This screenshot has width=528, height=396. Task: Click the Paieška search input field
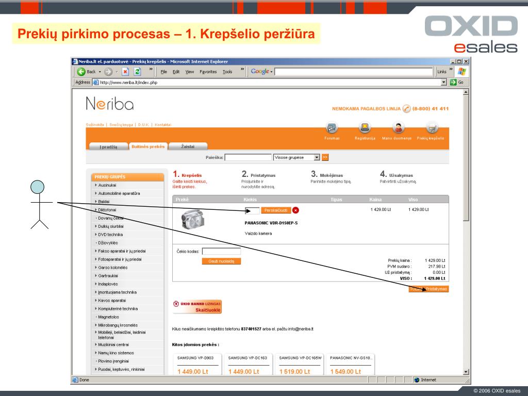(248, 157)
